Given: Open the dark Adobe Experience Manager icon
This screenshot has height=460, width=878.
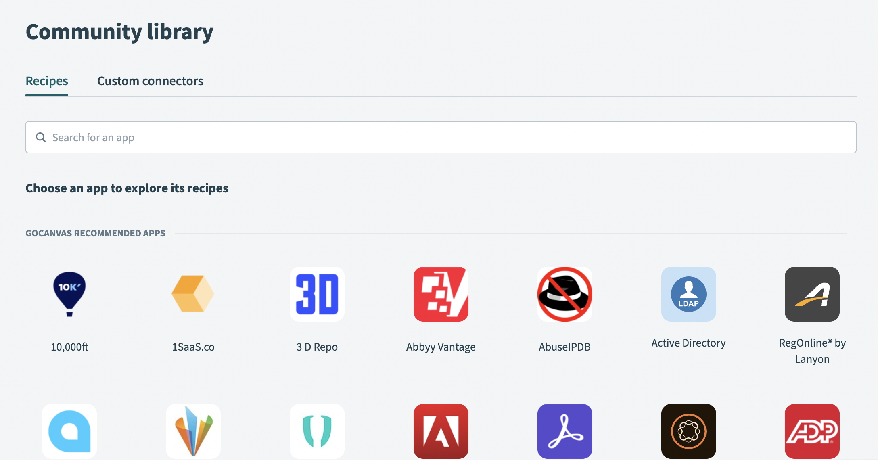Looking at the screenshot, I should click(689, 431).
